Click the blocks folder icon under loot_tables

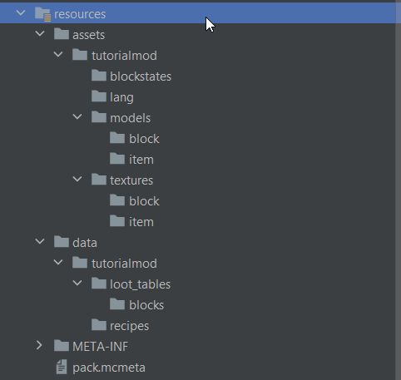point(117,304)
